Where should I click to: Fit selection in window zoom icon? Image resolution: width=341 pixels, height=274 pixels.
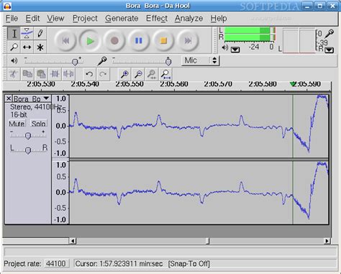click(152, 74)
